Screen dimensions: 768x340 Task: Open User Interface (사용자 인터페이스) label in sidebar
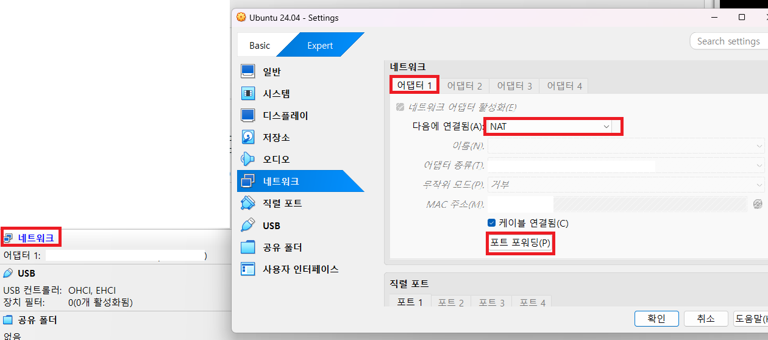pos(300,269)
